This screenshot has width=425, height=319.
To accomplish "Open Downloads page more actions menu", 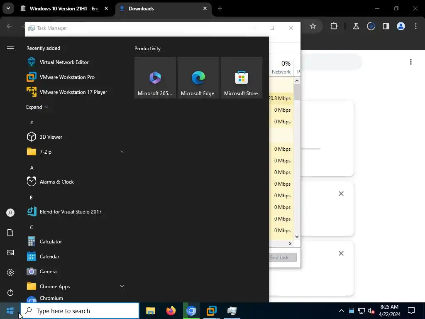I will point(411,62).
